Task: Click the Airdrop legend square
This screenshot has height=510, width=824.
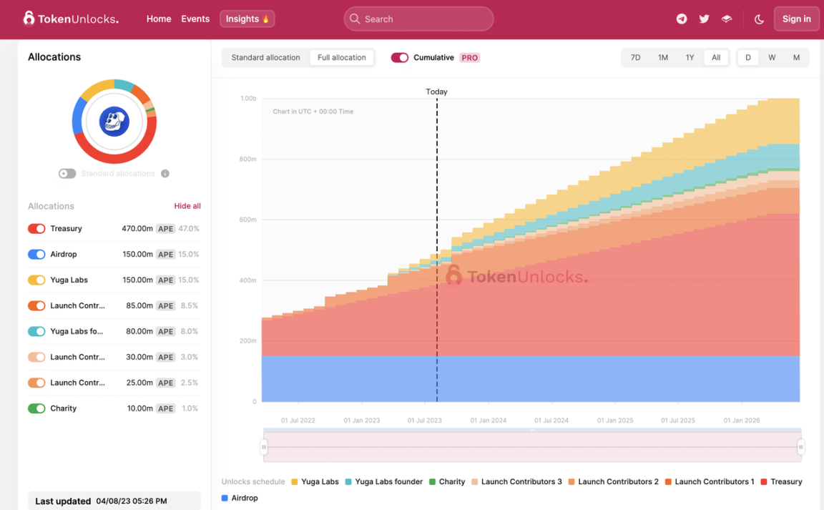Action: coord(225,498)
